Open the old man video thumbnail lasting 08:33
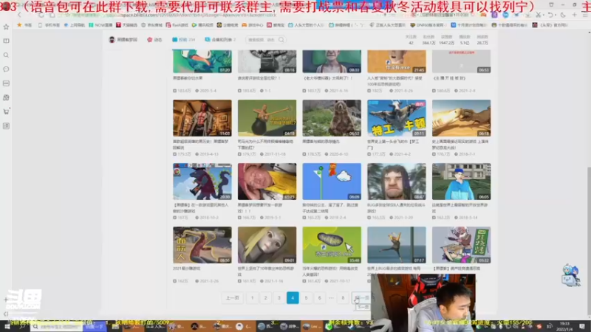The image size is (591, 332). (332, 61)
